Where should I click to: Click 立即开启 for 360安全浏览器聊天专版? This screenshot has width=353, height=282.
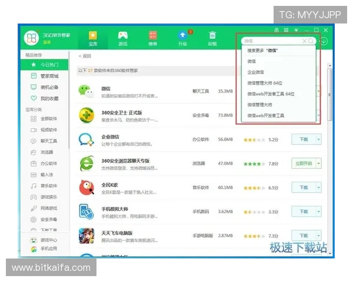(304, 163)
